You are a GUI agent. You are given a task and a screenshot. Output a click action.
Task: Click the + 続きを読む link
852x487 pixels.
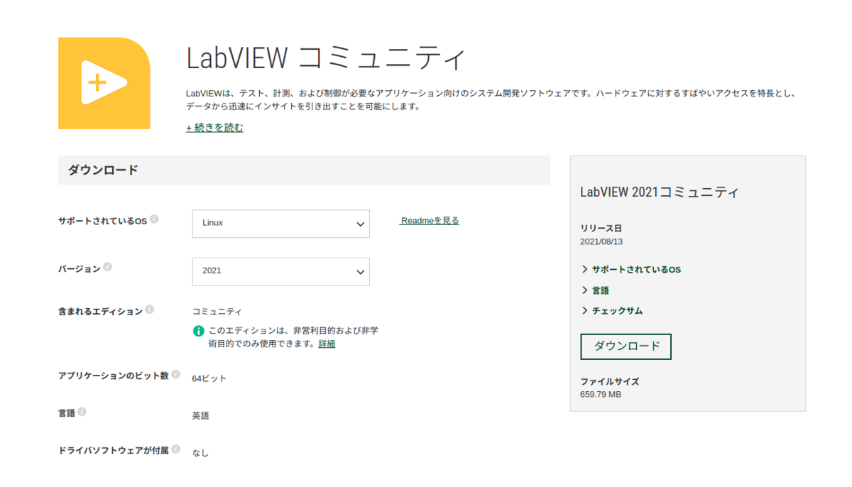tap(214, 128)
